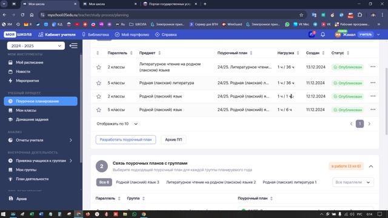Open Мое портфолио in top navigation
Screen dimensions: 388x218
(132, 35)
